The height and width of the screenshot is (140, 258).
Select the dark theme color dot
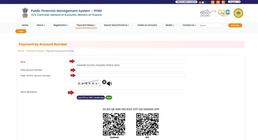click(206, 2)
